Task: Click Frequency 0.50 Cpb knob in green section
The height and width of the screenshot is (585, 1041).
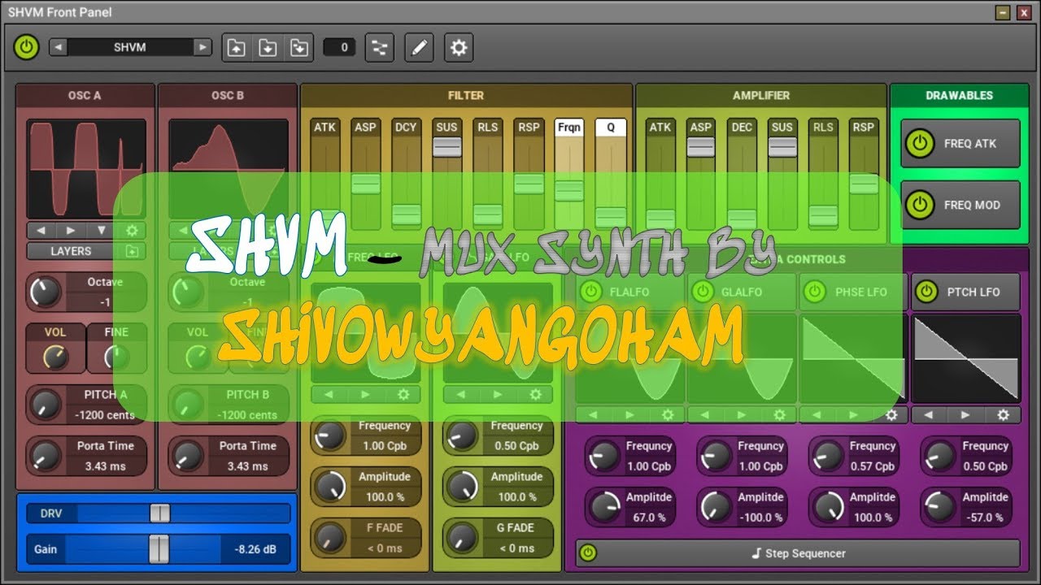Action: pos(463,436)
